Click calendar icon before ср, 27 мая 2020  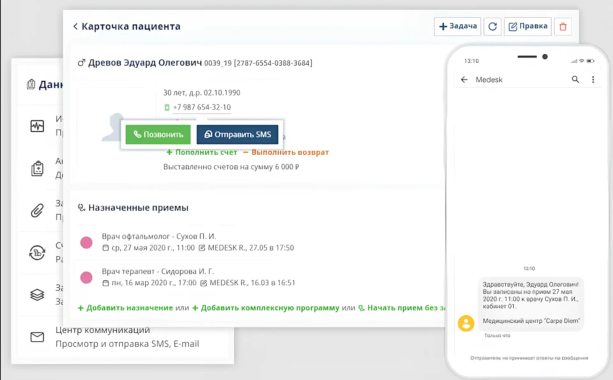click(105, 248)
